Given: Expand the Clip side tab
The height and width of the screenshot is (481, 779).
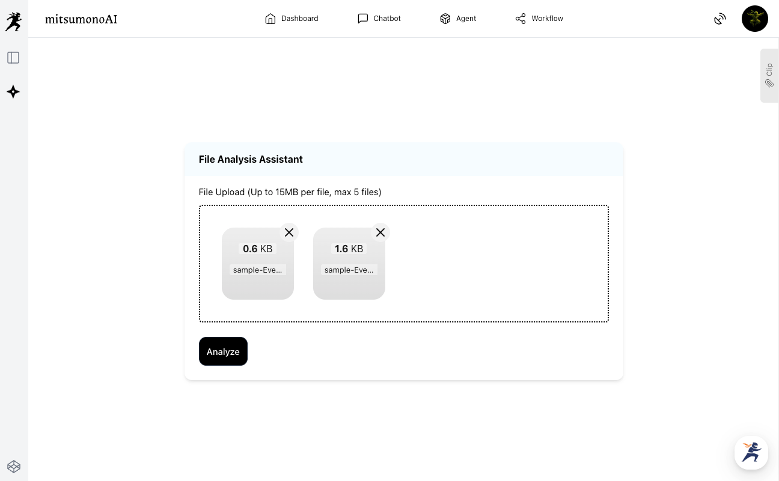Looking at the screenshot, I should (x=769, y=76).
